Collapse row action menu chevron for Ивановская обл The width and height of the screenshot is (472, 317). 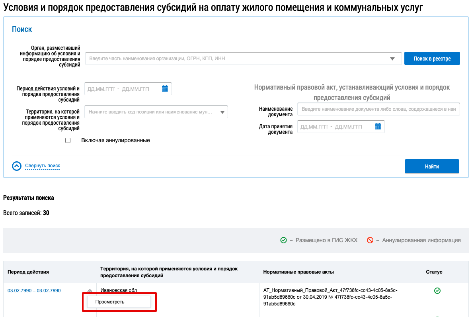coord(90,291)
